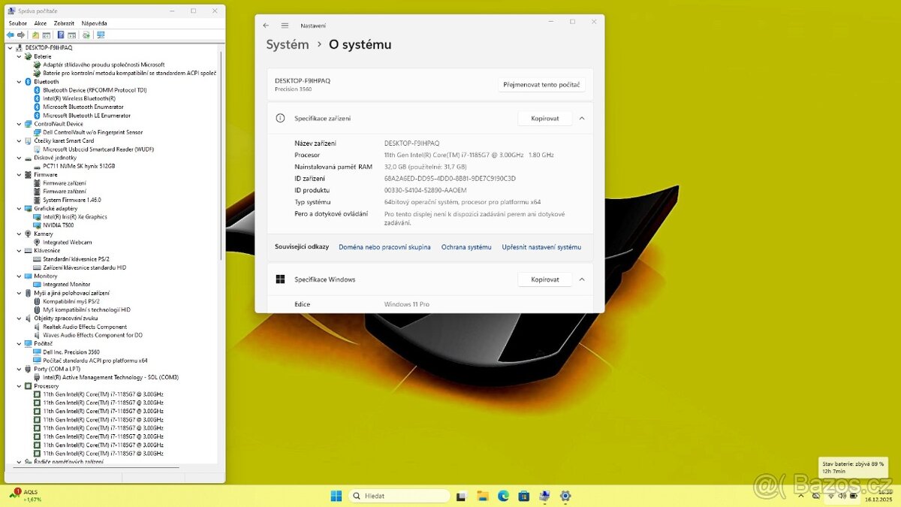The image size is (901, 507).
Task: Collapse the Specifikace Windows section chevron
Action: pos(582,279)
